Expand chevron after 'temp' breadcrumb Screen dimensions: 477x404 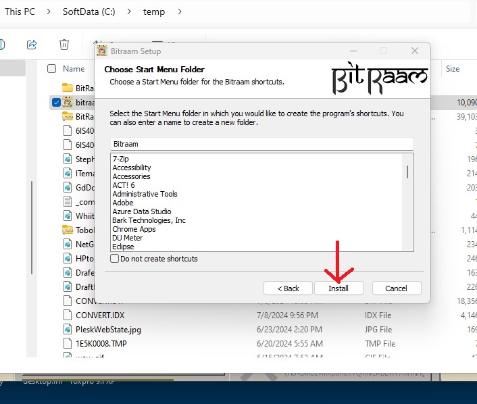(180, 11)
